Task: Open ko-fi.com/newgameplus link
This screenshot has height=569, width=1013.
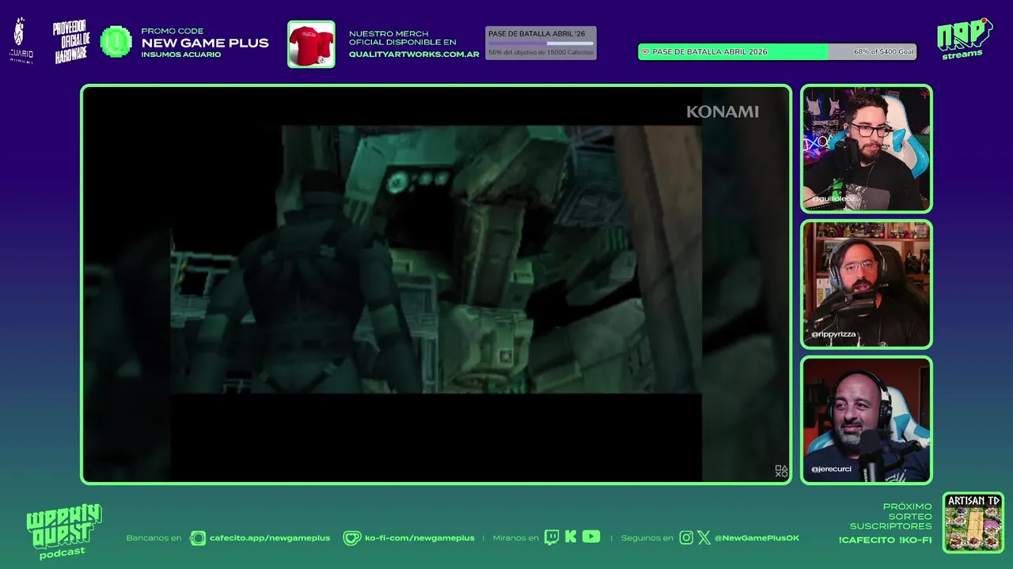Action: coord(419,538)
